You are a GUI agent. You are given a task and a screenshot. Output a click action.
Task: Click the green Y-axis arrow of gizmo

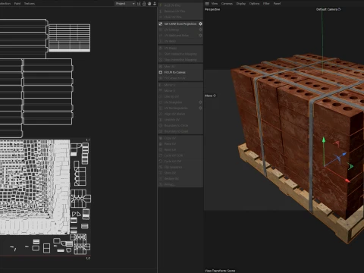(x=324, y=140)
